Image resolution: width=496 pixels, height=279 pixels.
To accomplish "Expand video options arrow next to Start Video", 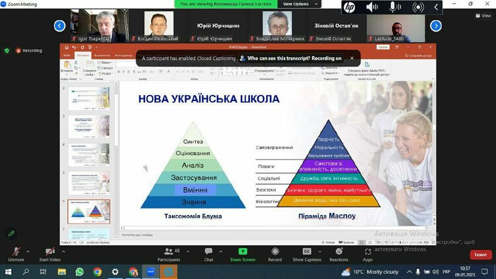I will pyautogui.click(x=64, y=249).
